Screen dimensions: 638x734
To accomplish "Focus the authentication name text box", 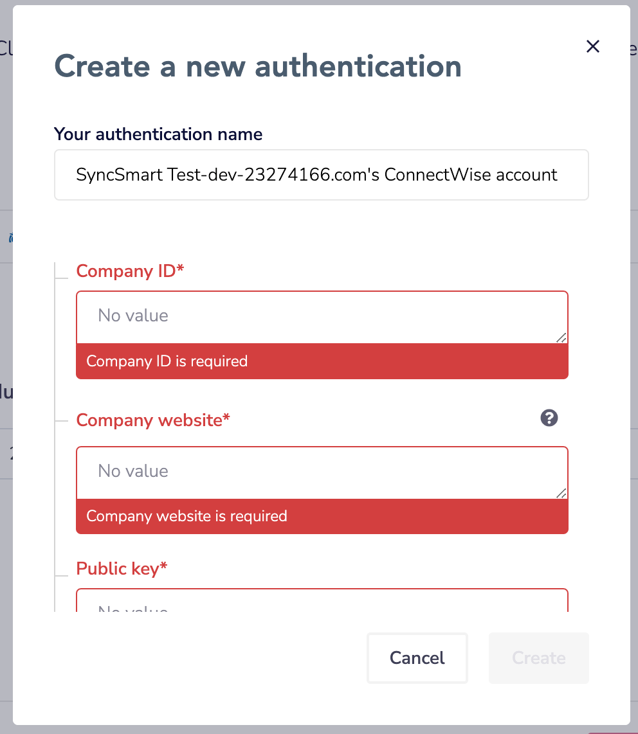I will (321, 175).
